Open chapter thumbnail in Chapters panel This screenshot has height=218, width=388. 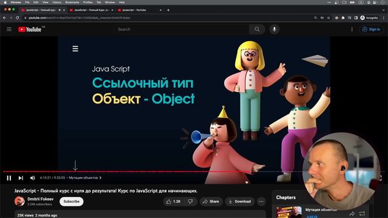[289, 213]
